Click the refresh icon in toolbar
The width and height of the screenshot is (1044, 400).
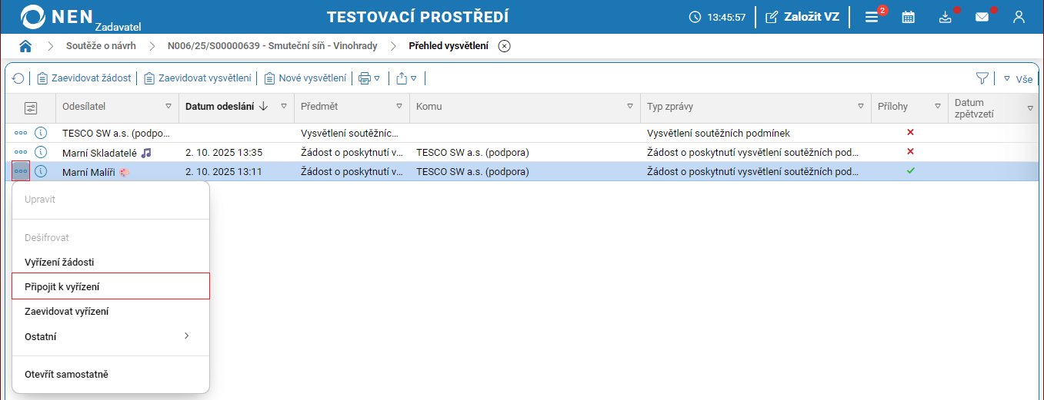point(18,78)
